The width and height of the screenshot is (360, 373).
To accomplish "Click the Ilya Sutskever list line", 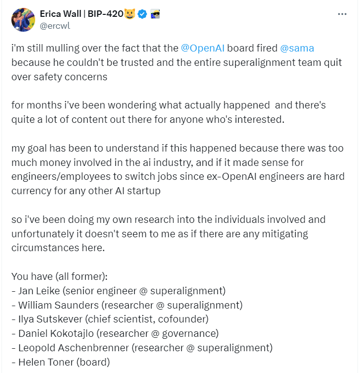I will coord(110,319).
